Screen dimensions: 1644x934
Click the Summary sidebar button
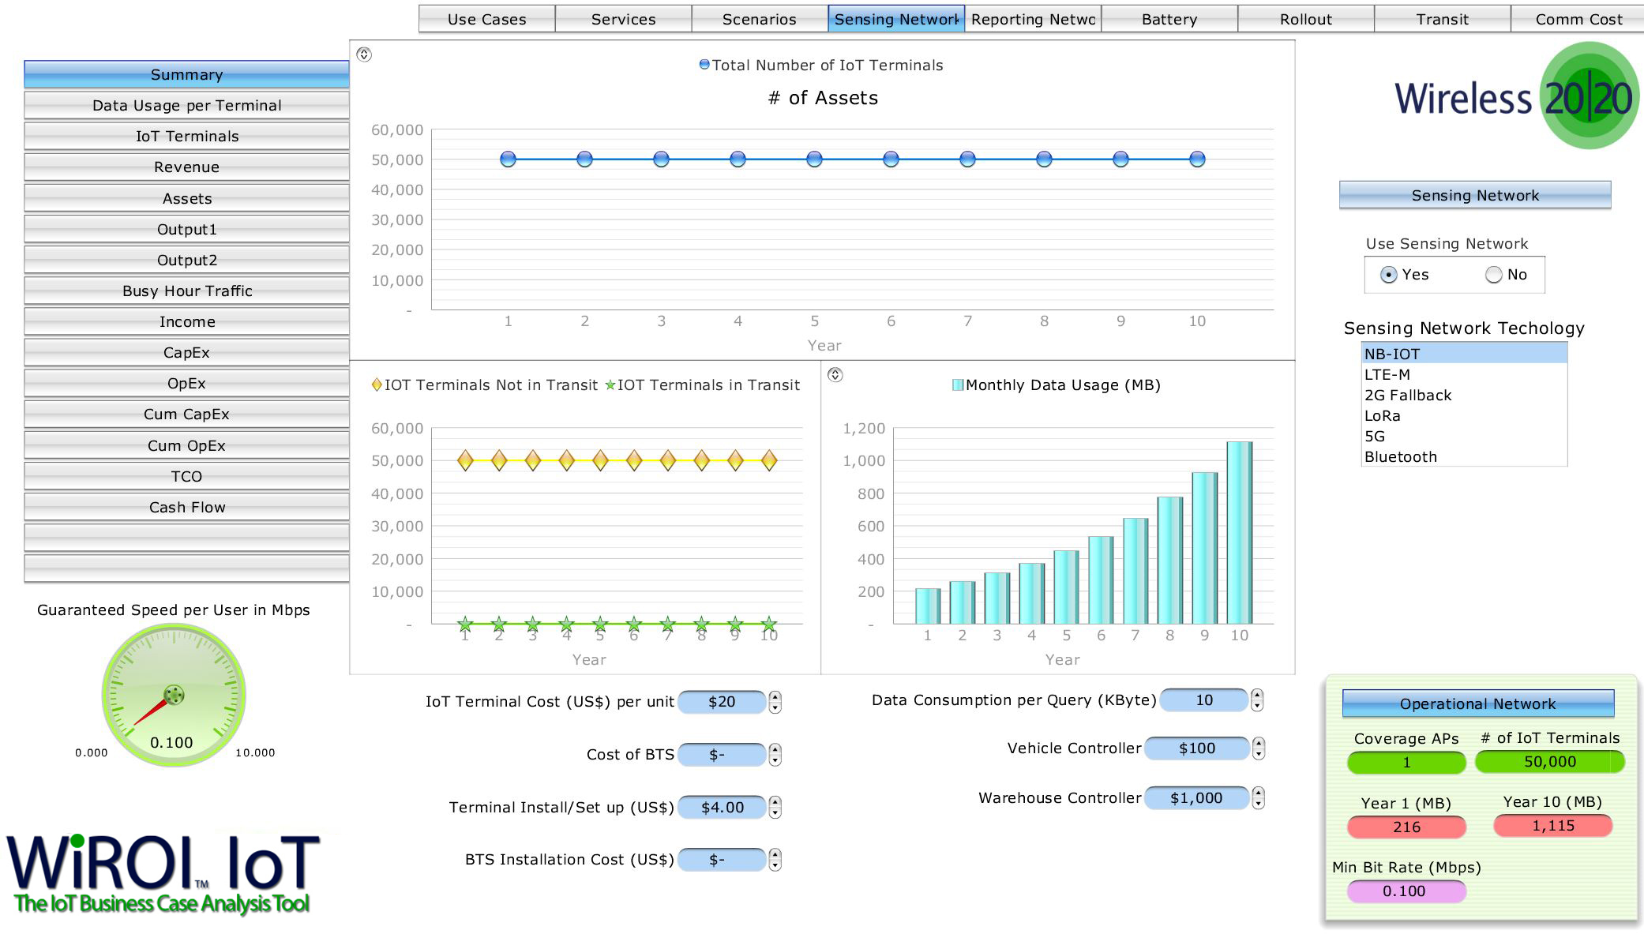(x=186, y=74)
